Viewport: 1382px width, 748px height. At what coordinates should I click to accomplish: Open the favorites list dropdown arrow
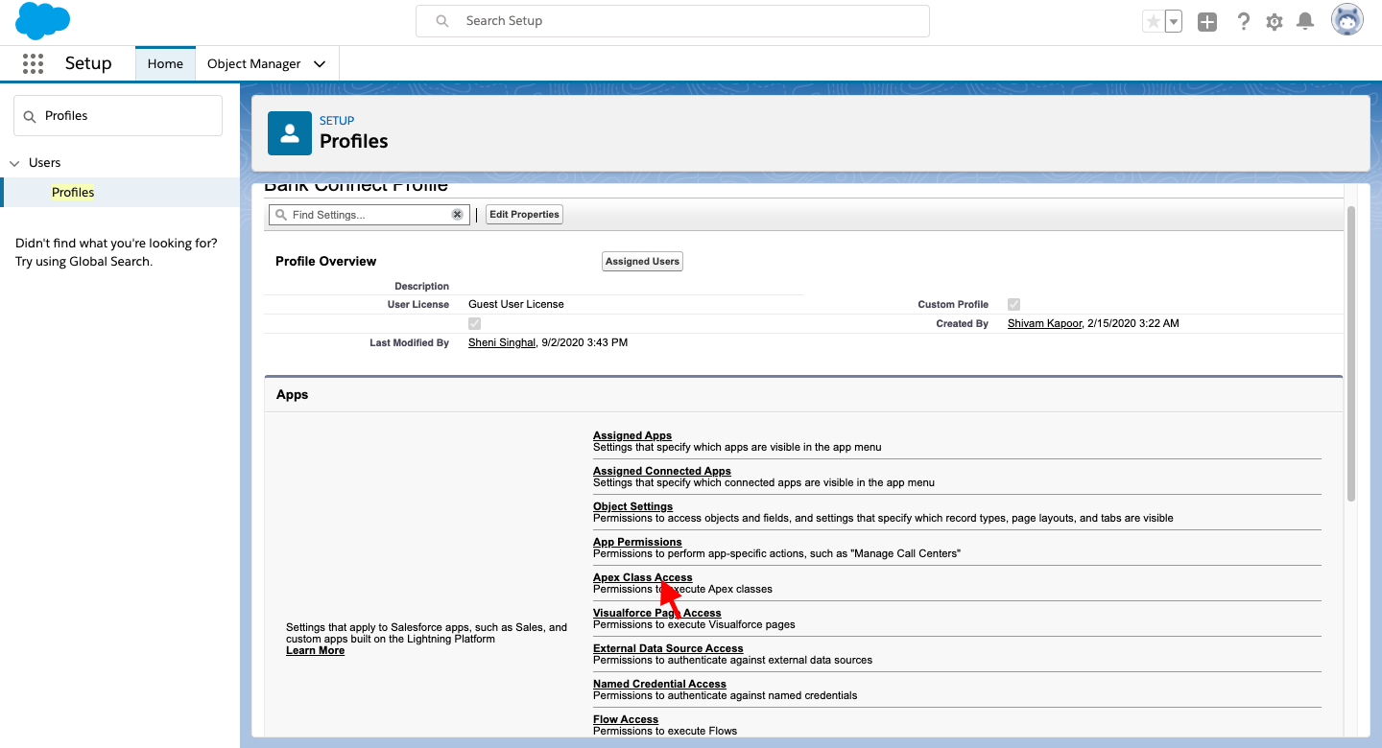[x=1173, y=21]
